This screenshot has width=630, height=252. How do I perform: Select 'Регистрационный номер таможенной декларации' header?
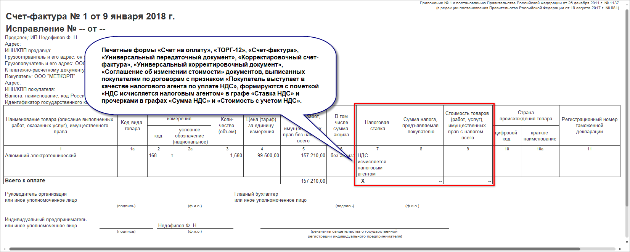click(x=589, y=125)
